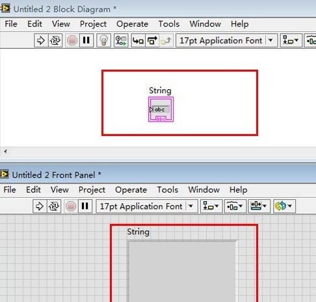This screenshot has height=302, width=316.
Task: Click inside String control on Front Panel
Action: pos(182,271)
